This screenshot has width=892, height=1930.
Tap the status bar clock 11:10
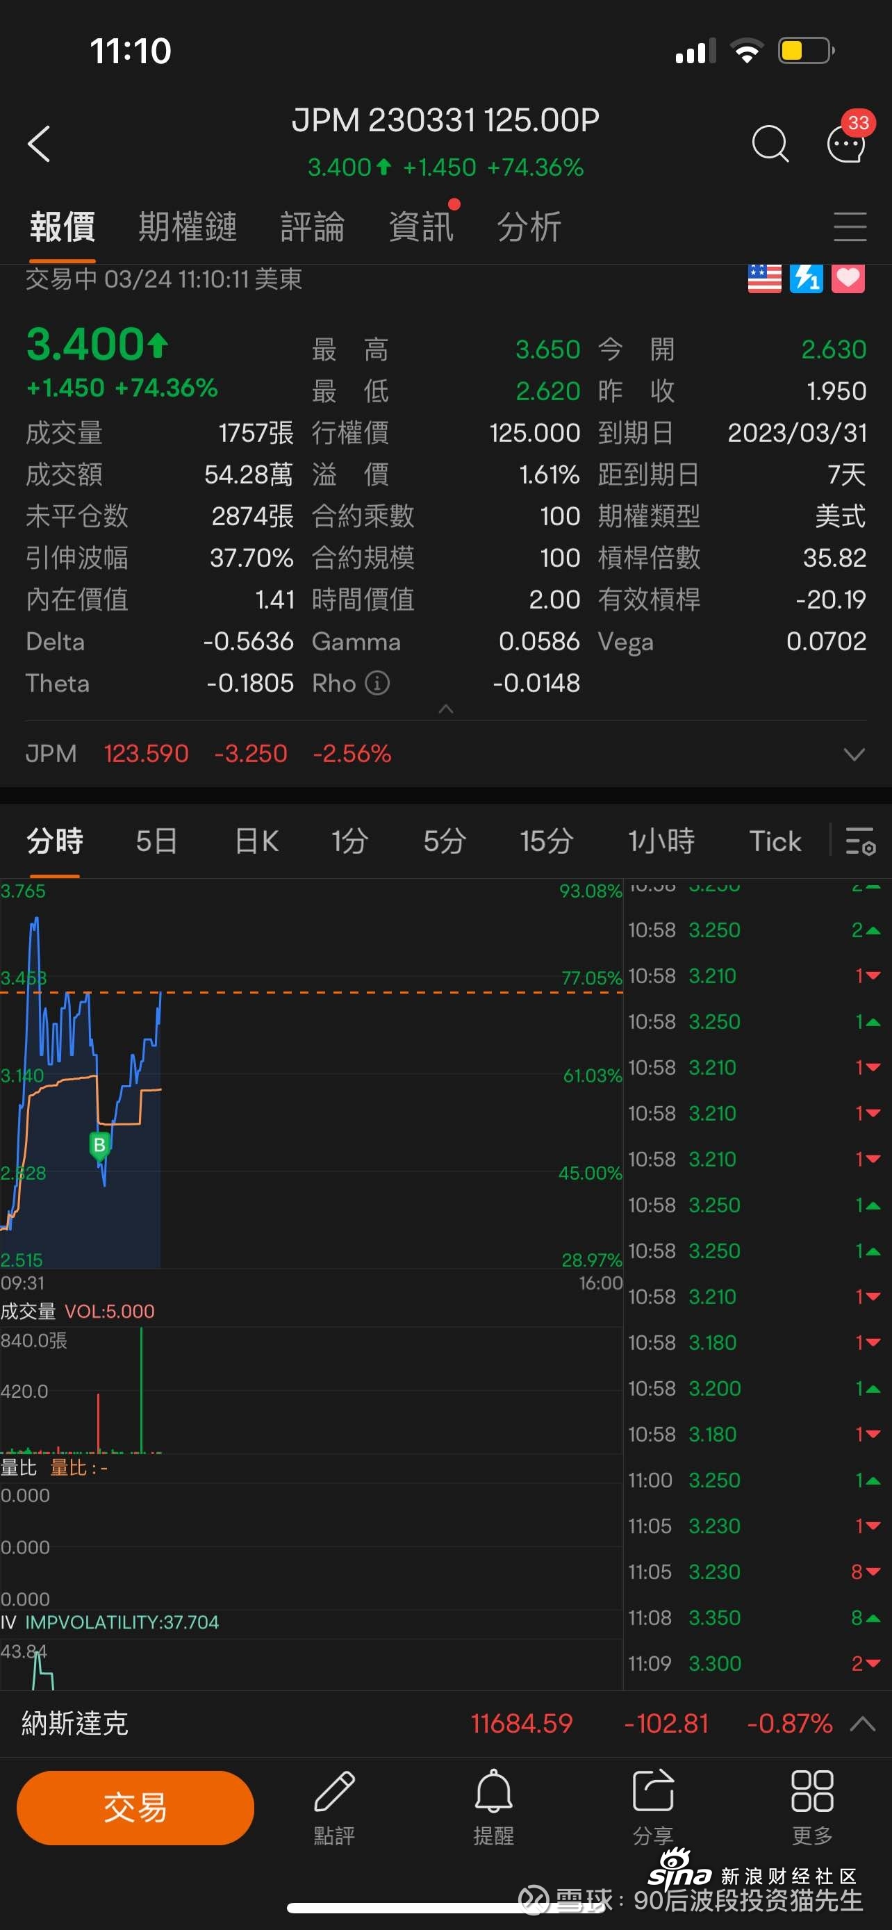coord(131,51)
